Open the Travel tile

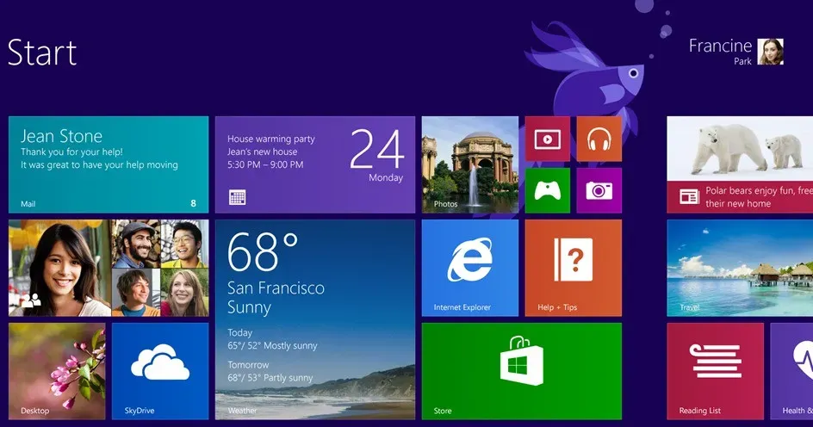(x=740, y=268)
